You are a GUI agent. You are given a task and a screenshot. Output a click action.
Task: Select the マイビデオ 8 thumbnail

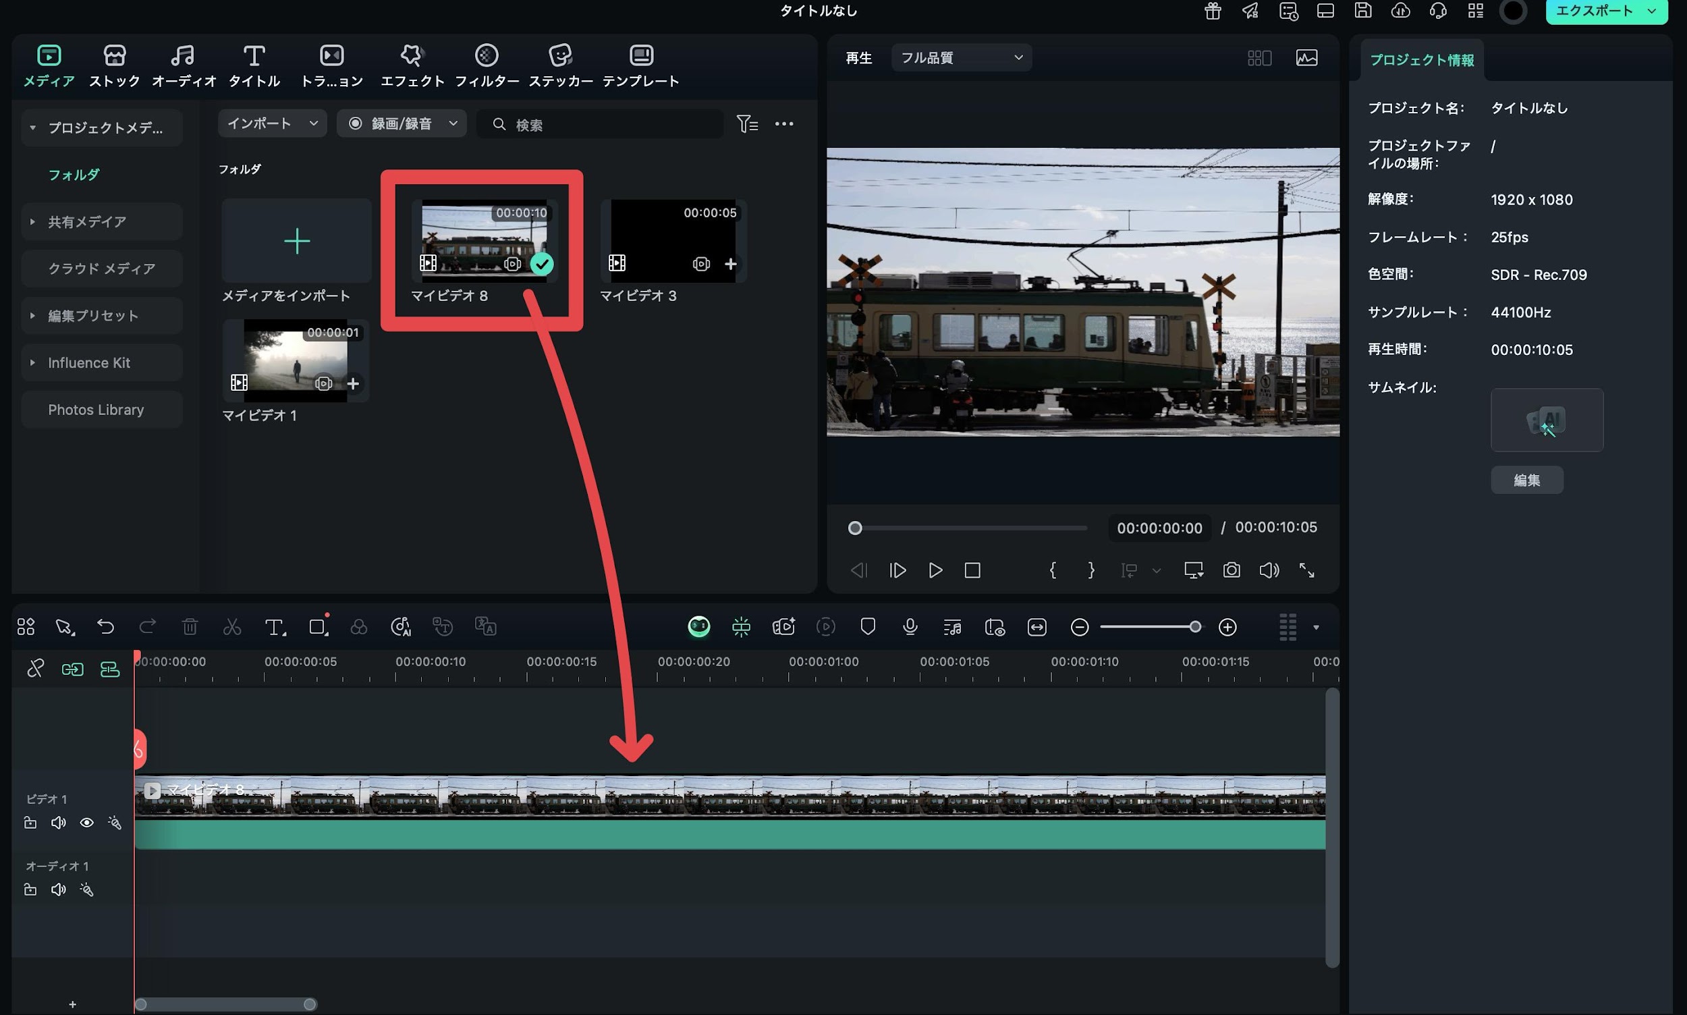coord(484,241)
